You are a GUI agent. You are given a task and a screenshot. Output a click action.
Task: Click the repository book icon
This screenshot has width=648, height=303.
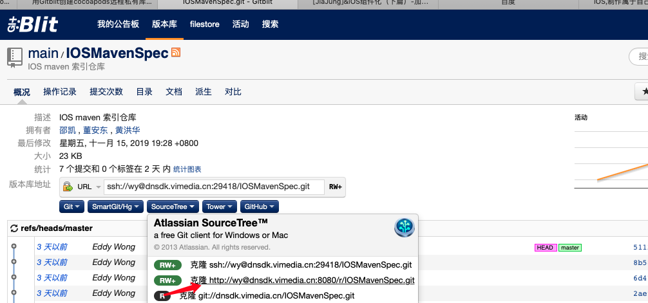coord(15,57)
